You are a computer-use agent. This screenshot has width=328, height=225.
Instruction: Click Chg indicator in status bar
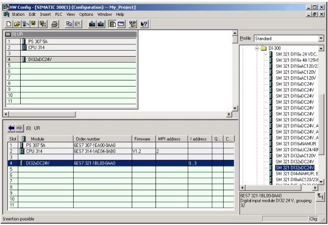[313, 219]
